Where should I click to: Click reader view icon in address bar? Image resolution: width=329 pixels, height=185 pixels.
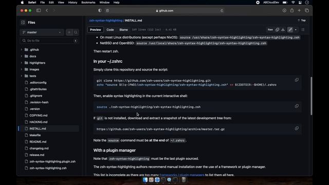[107, 10]
